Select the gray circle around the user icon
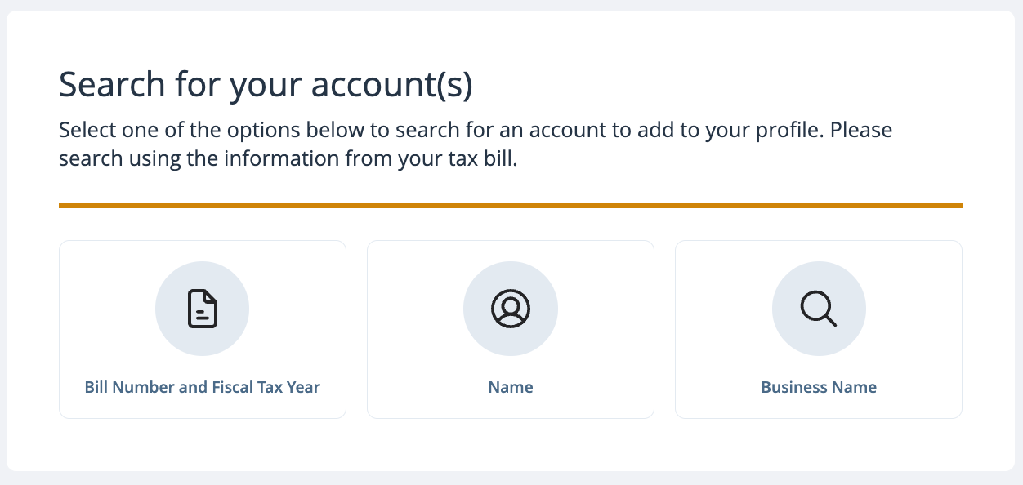Viewport: 1023px width, 485px height. (x=511, y=309)
